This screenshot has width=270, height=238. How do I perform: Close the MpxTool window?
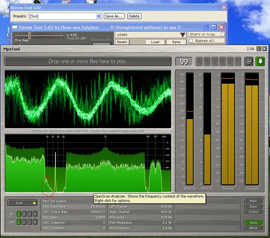click(x=265, y=49)
